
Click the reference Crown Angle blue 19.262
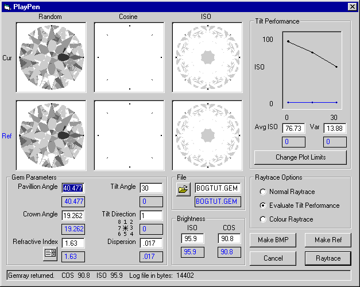73,229
